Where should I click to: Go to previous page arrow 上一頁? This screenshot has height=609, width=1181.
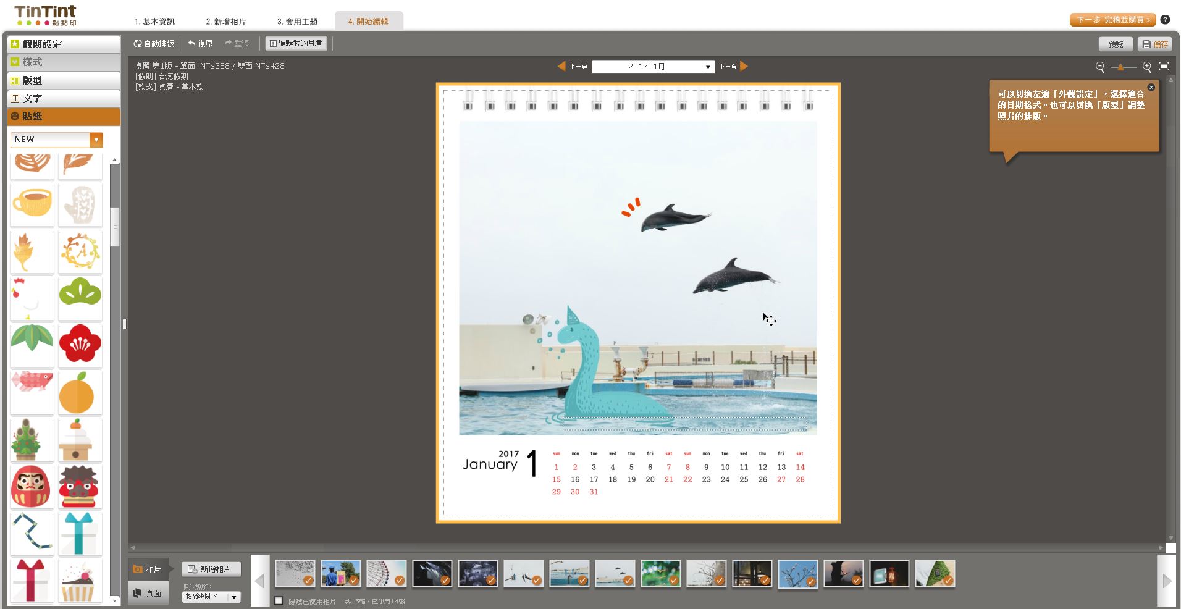pyautogui.click(x=573, y=66)
